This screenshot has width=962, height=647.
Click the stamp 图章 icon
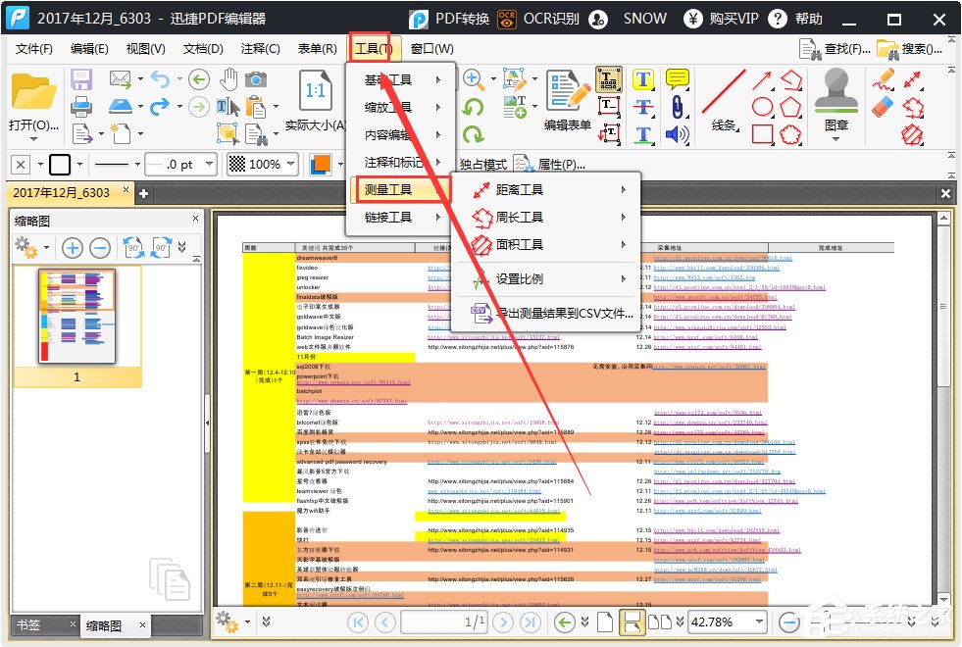[x=835, y=94]
